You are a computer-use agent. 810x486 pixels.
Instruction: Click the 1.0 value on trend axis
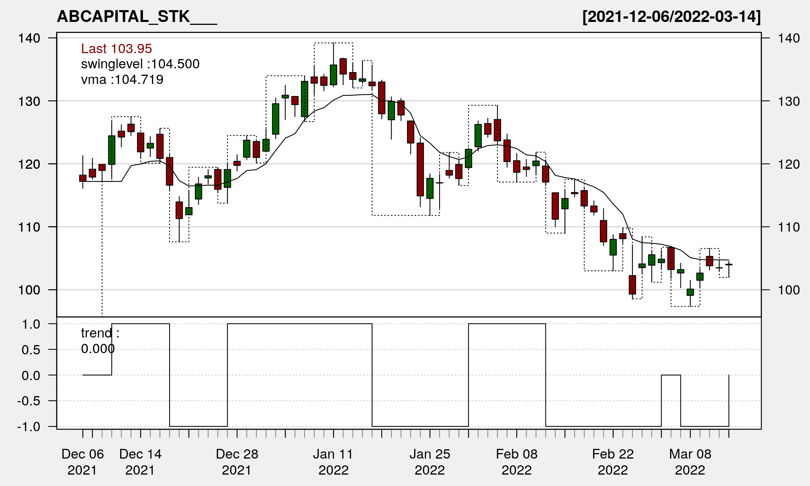[x=31, y=324]
